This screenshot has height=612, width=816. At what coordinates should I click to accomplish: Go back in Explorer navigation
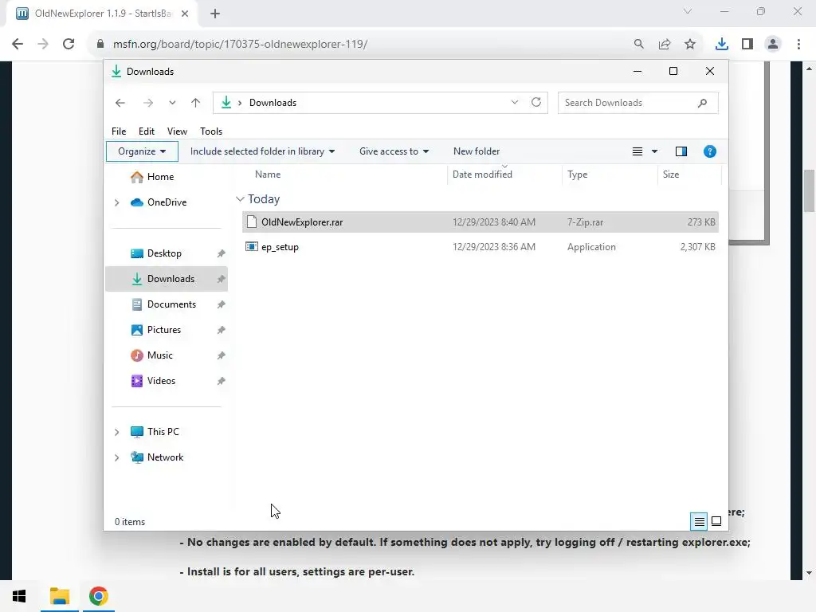click(120, 103)
